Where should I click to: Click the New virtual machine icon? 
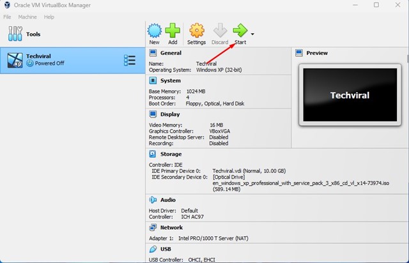[154, 31]
